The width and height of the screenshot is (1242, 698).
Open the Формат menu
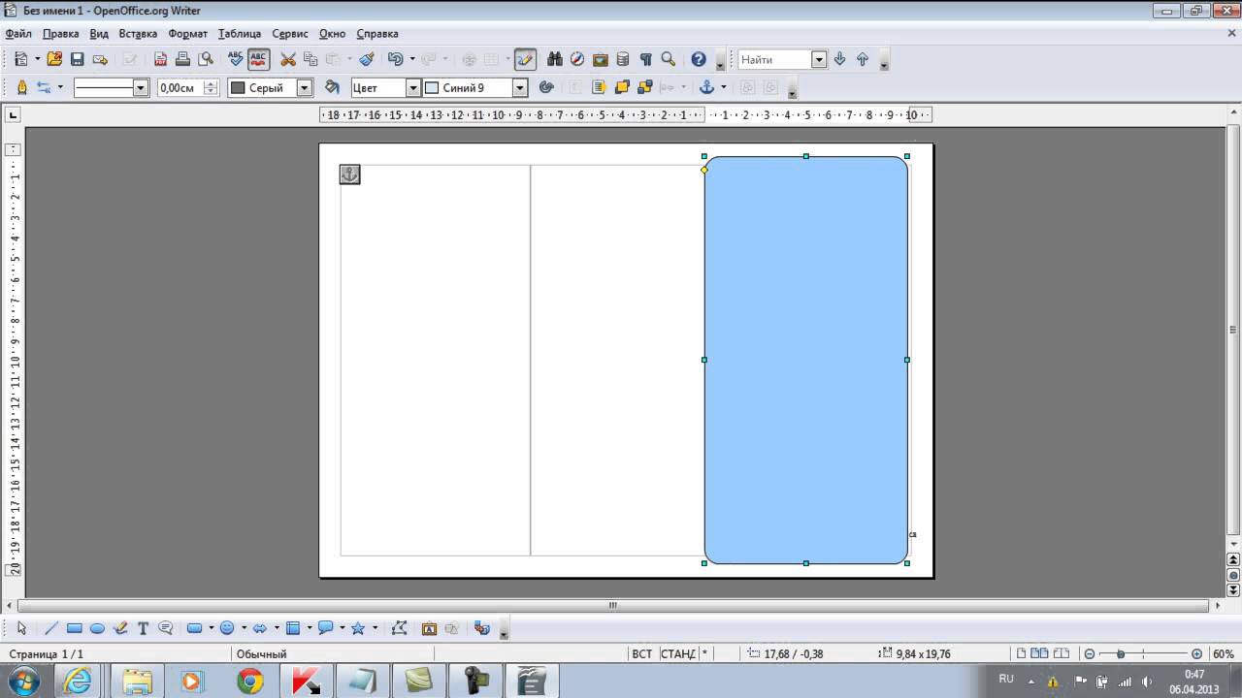point(187,33)
